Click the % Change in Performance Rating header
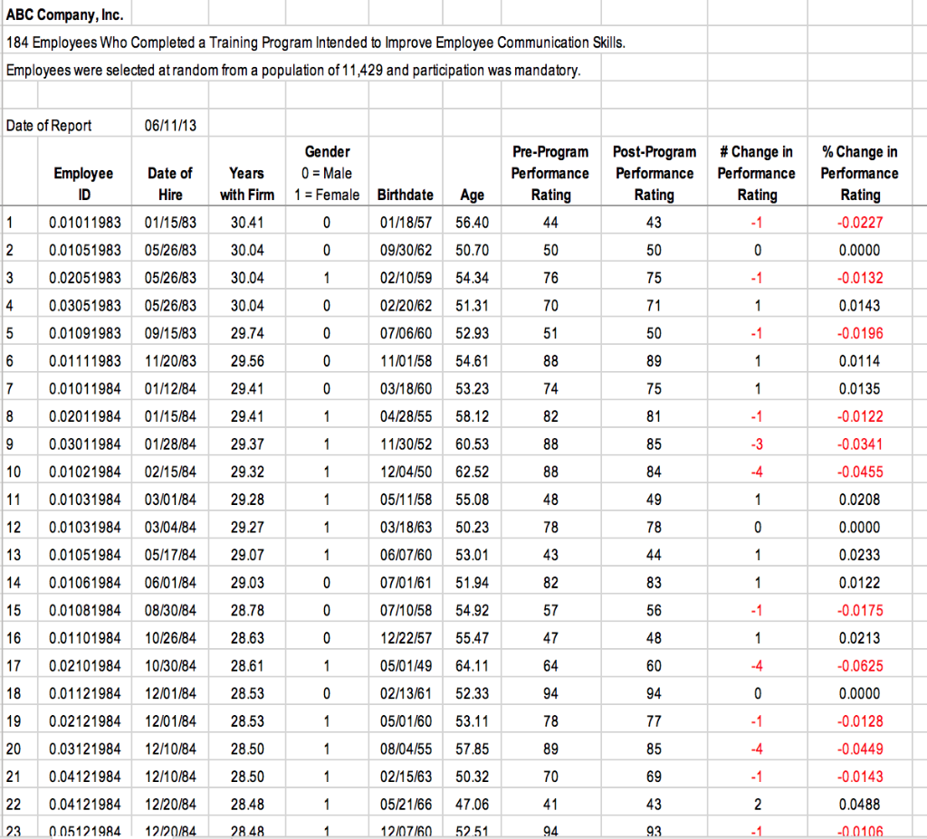 pos(860,173)
